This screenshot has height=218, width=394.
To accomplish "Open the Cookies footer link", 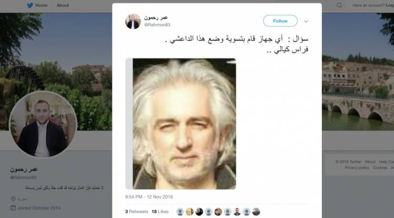I will pos(380,168).
